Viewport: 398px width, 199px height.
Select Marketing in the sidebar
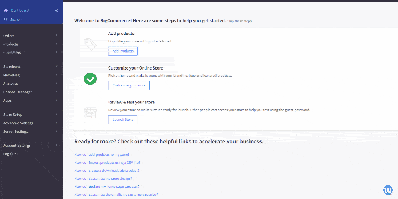pos(11,75)
